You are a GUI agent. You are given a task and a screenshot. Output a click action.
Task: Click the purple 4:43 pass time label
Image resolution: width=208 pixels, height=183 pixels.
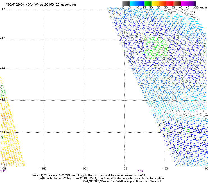(141, 171)
